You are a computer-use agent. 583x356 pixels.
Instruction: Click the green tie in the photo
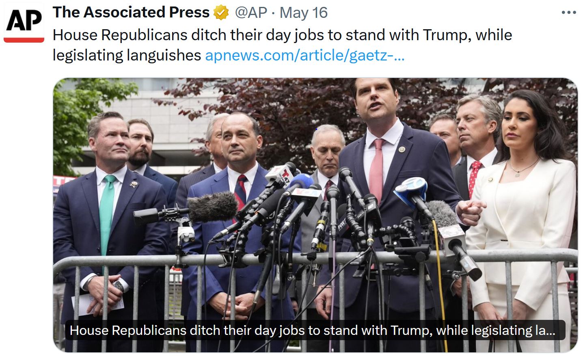tap(107, 211)
